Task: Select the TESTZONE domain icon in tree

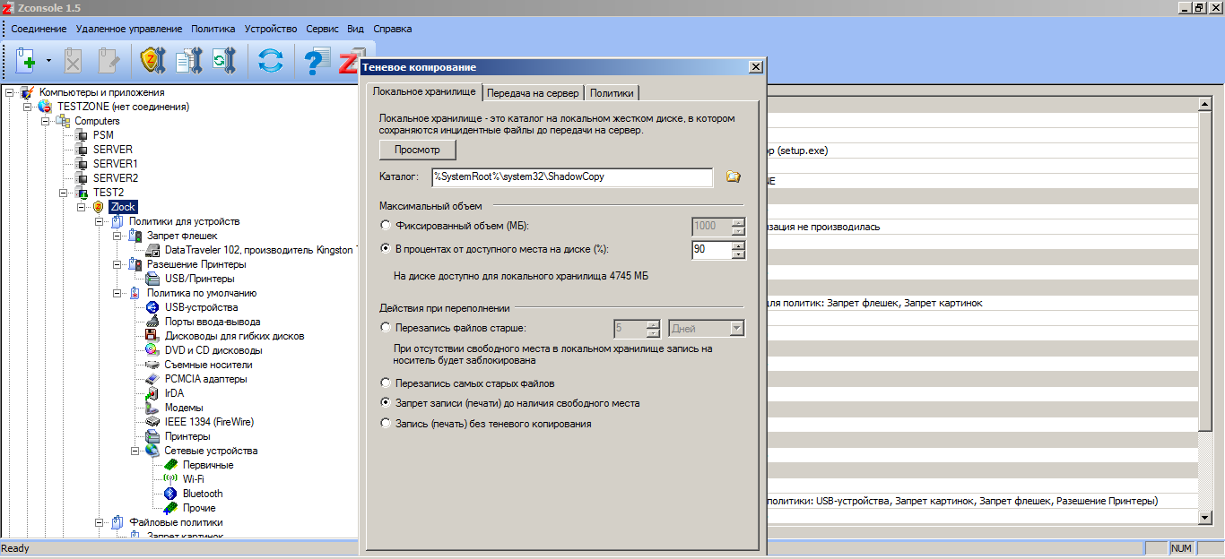Action: coord(45,107)
